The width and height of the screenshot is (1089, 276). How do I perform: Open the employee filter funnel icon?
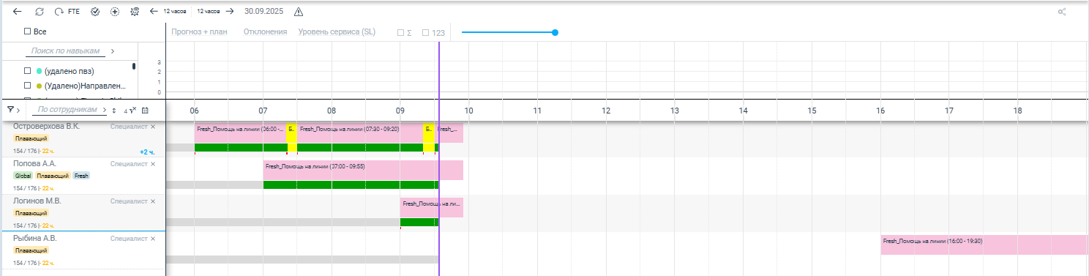click(x=11, y=110)
